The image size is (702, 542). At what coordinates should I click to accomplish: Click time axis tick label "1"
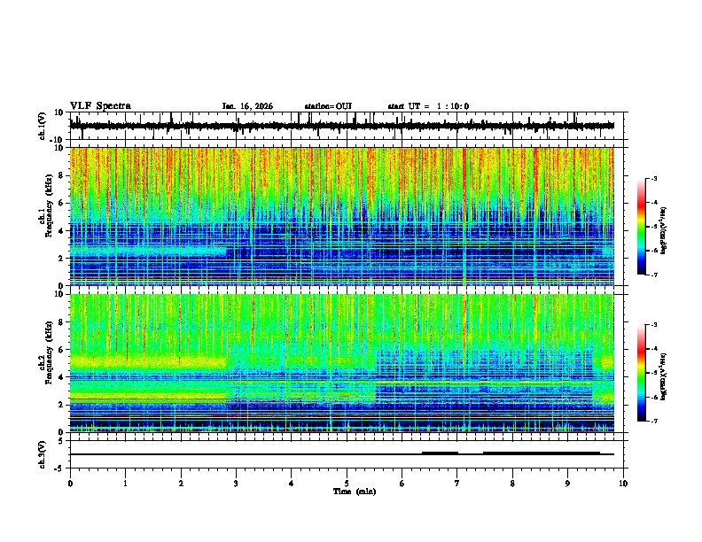tap(125, 484)
